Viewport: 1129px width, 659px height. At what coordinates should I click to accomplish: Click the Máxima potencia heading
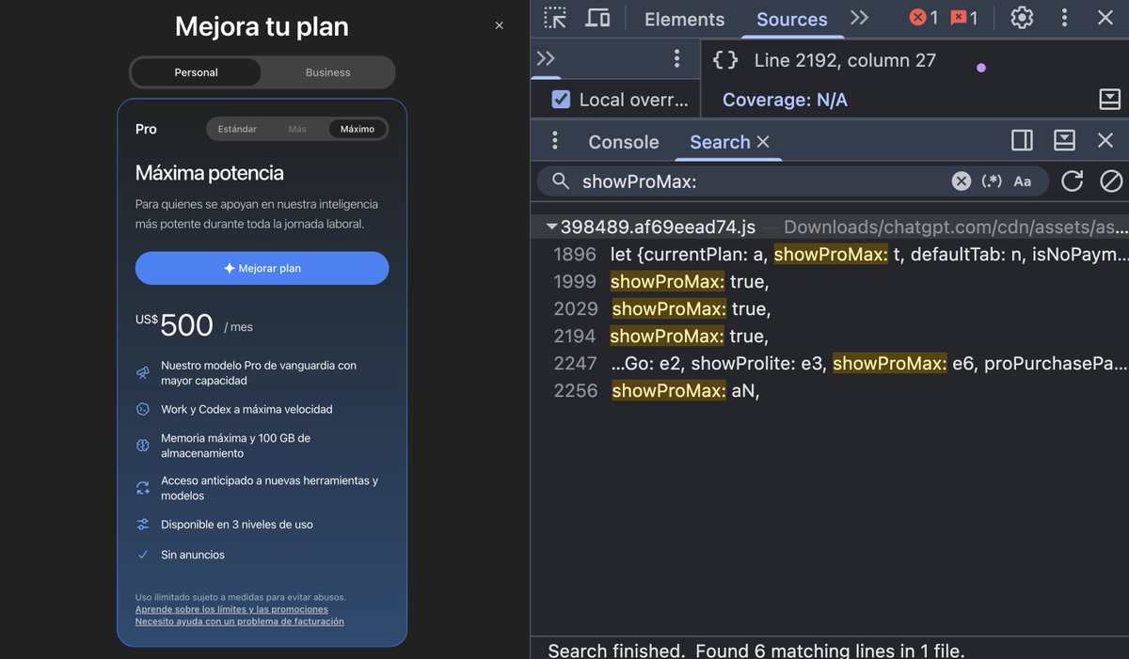pos(209,173)
